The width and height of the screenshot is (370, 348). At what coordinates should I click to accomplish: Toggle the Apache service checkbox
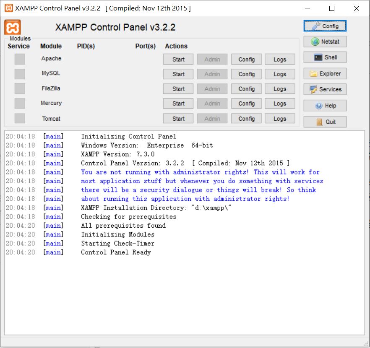(20, 59)
